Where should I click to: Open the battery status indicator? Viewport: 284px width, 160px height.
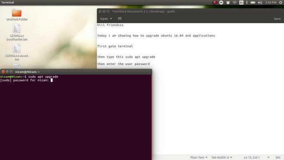pyautogui.click(x=253, y=3)
